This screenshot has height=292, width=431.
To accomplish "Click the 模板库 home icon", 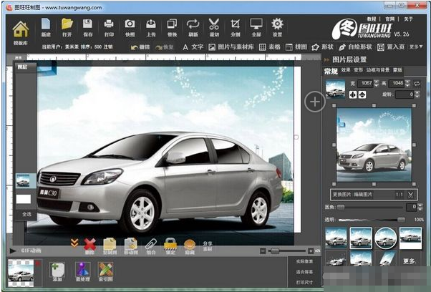I will point(20,30).
